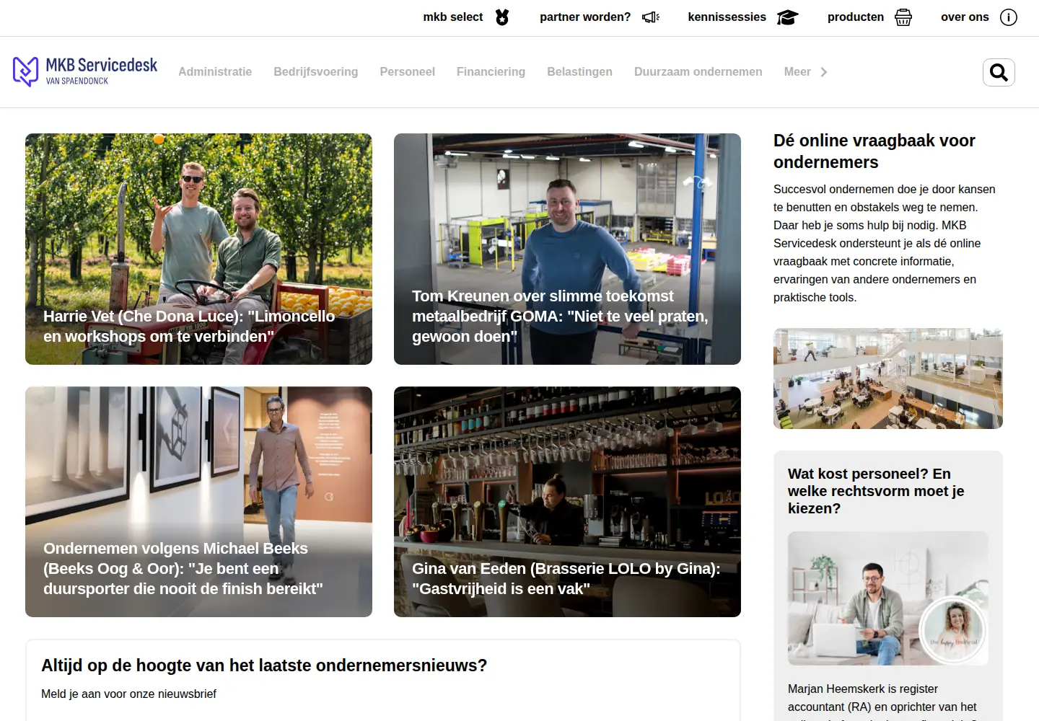Open the Michael Beeks Oog & Oor article
Viewport: 1039px width, 721px height.
tap(199, 502)
